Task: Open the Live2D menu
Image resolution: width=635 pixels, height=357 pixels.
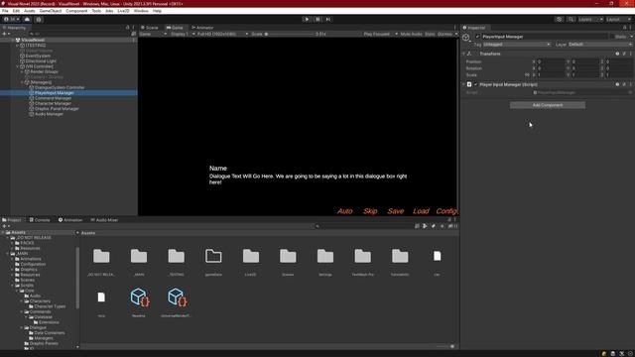Action: (123, 11)
